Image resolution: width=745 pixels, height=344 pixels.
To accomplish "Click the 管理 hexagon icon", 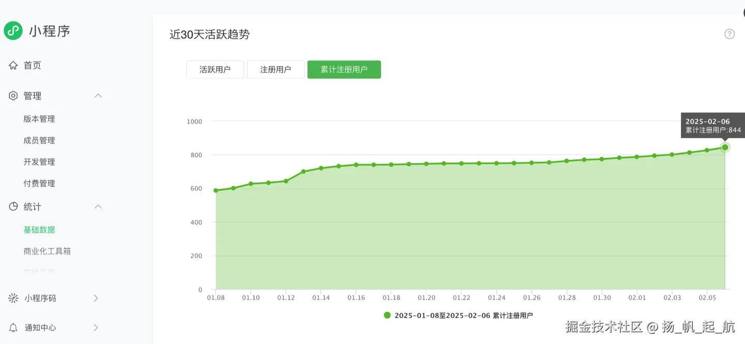I will click(x=13, y=96).
